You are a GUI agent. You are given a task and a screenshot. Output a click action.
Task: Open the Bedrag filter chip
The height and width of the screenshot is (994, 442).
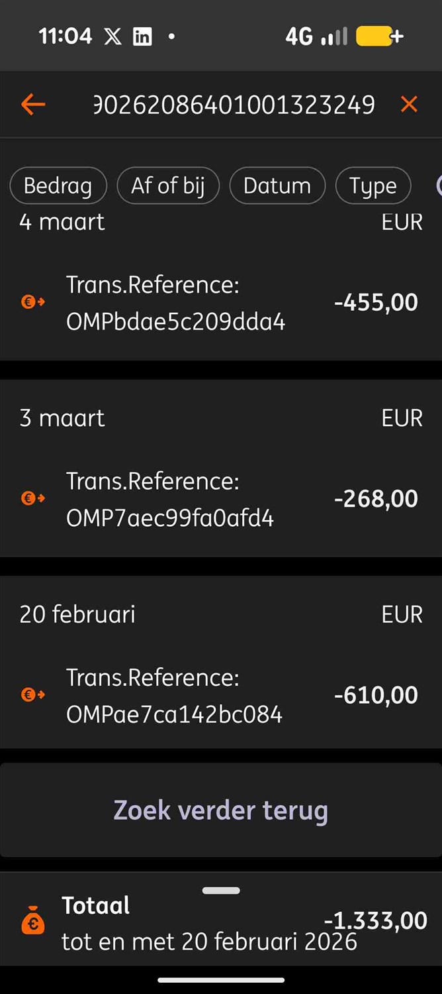tap(58, 186)
